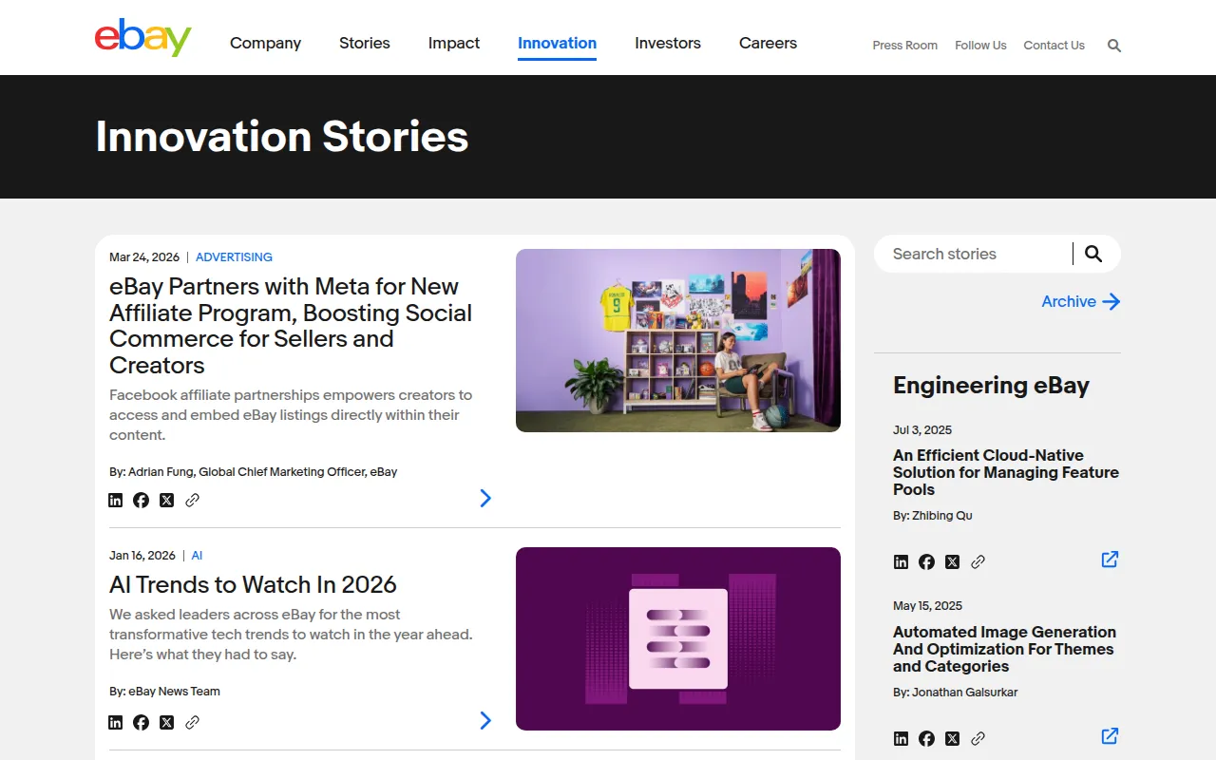Share Automated Image Generation article on LinkedIn
The width and height of the screenshot is (1216, 760).
click(x=901, y=738)
